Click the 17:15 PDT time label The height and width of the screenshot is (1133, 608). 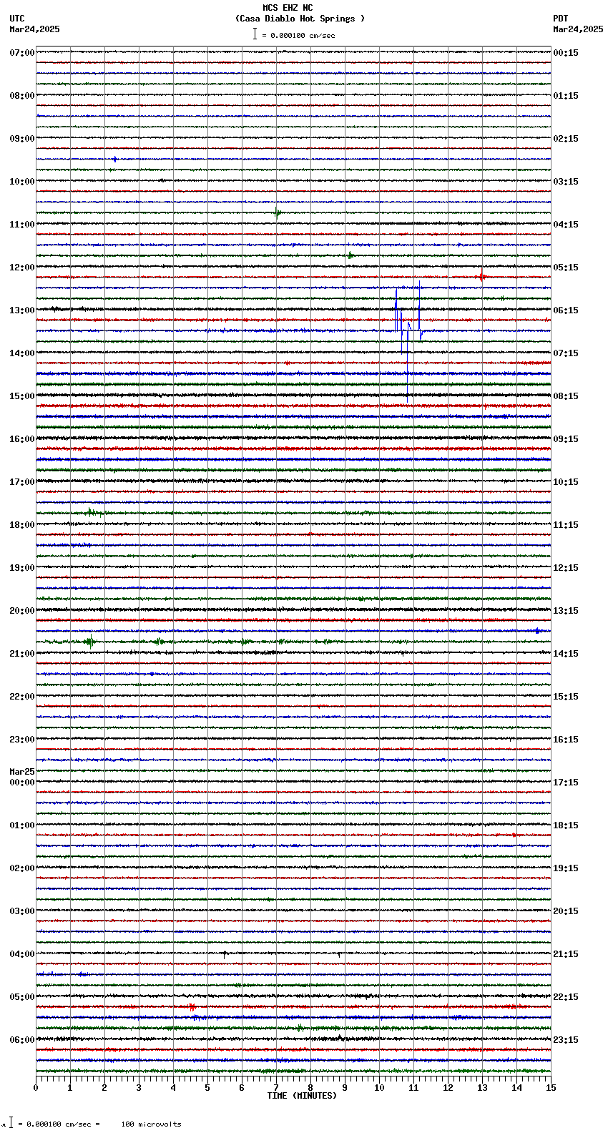[x=566, y=783]
